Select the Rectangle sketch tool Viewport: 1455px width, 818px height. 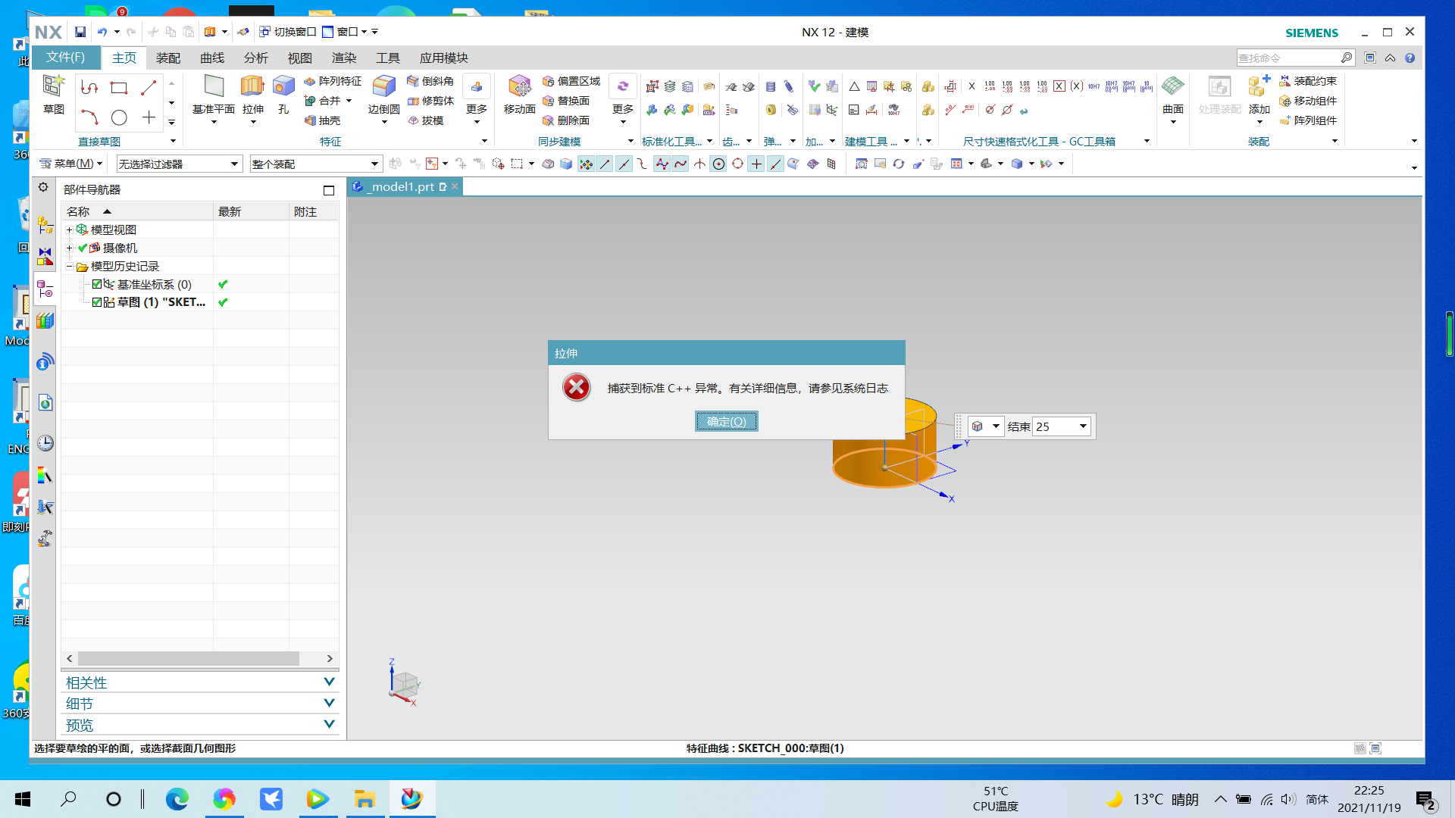119,88
